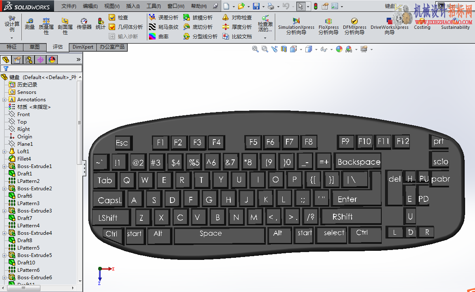
Task: Open the Statistics (统计) tool
Action: [x=100, y=24]
